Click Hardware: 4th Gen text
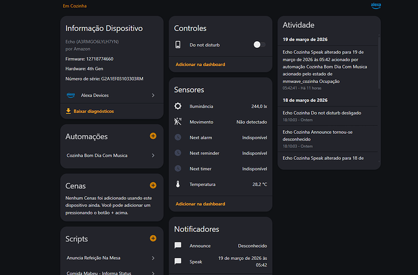Viewport: 418px width, 275px height. (84, 68)
